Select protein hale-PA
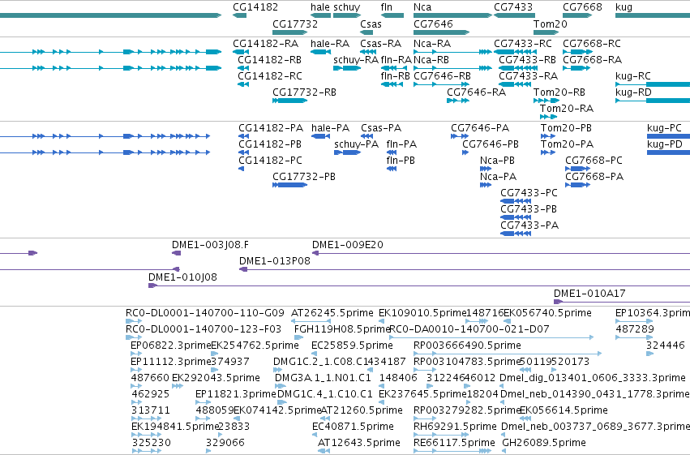 (330, 128)
